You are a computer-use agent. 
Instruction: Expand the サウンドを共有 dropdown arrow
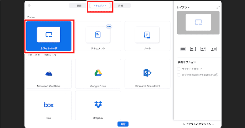coord(201,69)
